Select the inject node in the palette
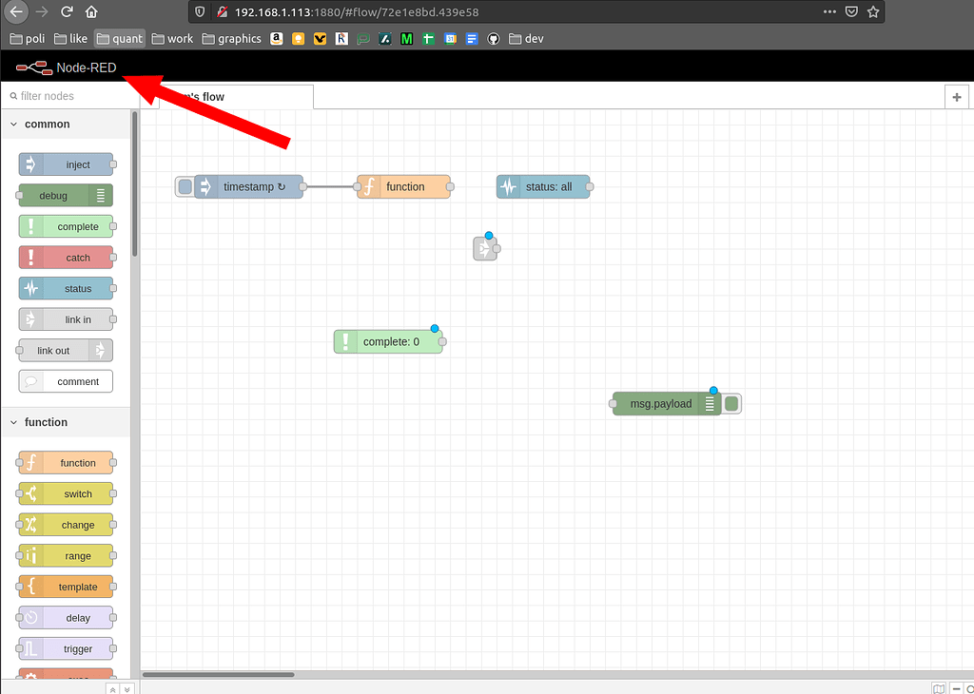This screenshot has width=974, height=694. (x=66, y=164)
